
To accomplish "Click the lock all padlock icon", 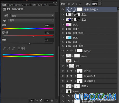I will click(x=80, y=4).
